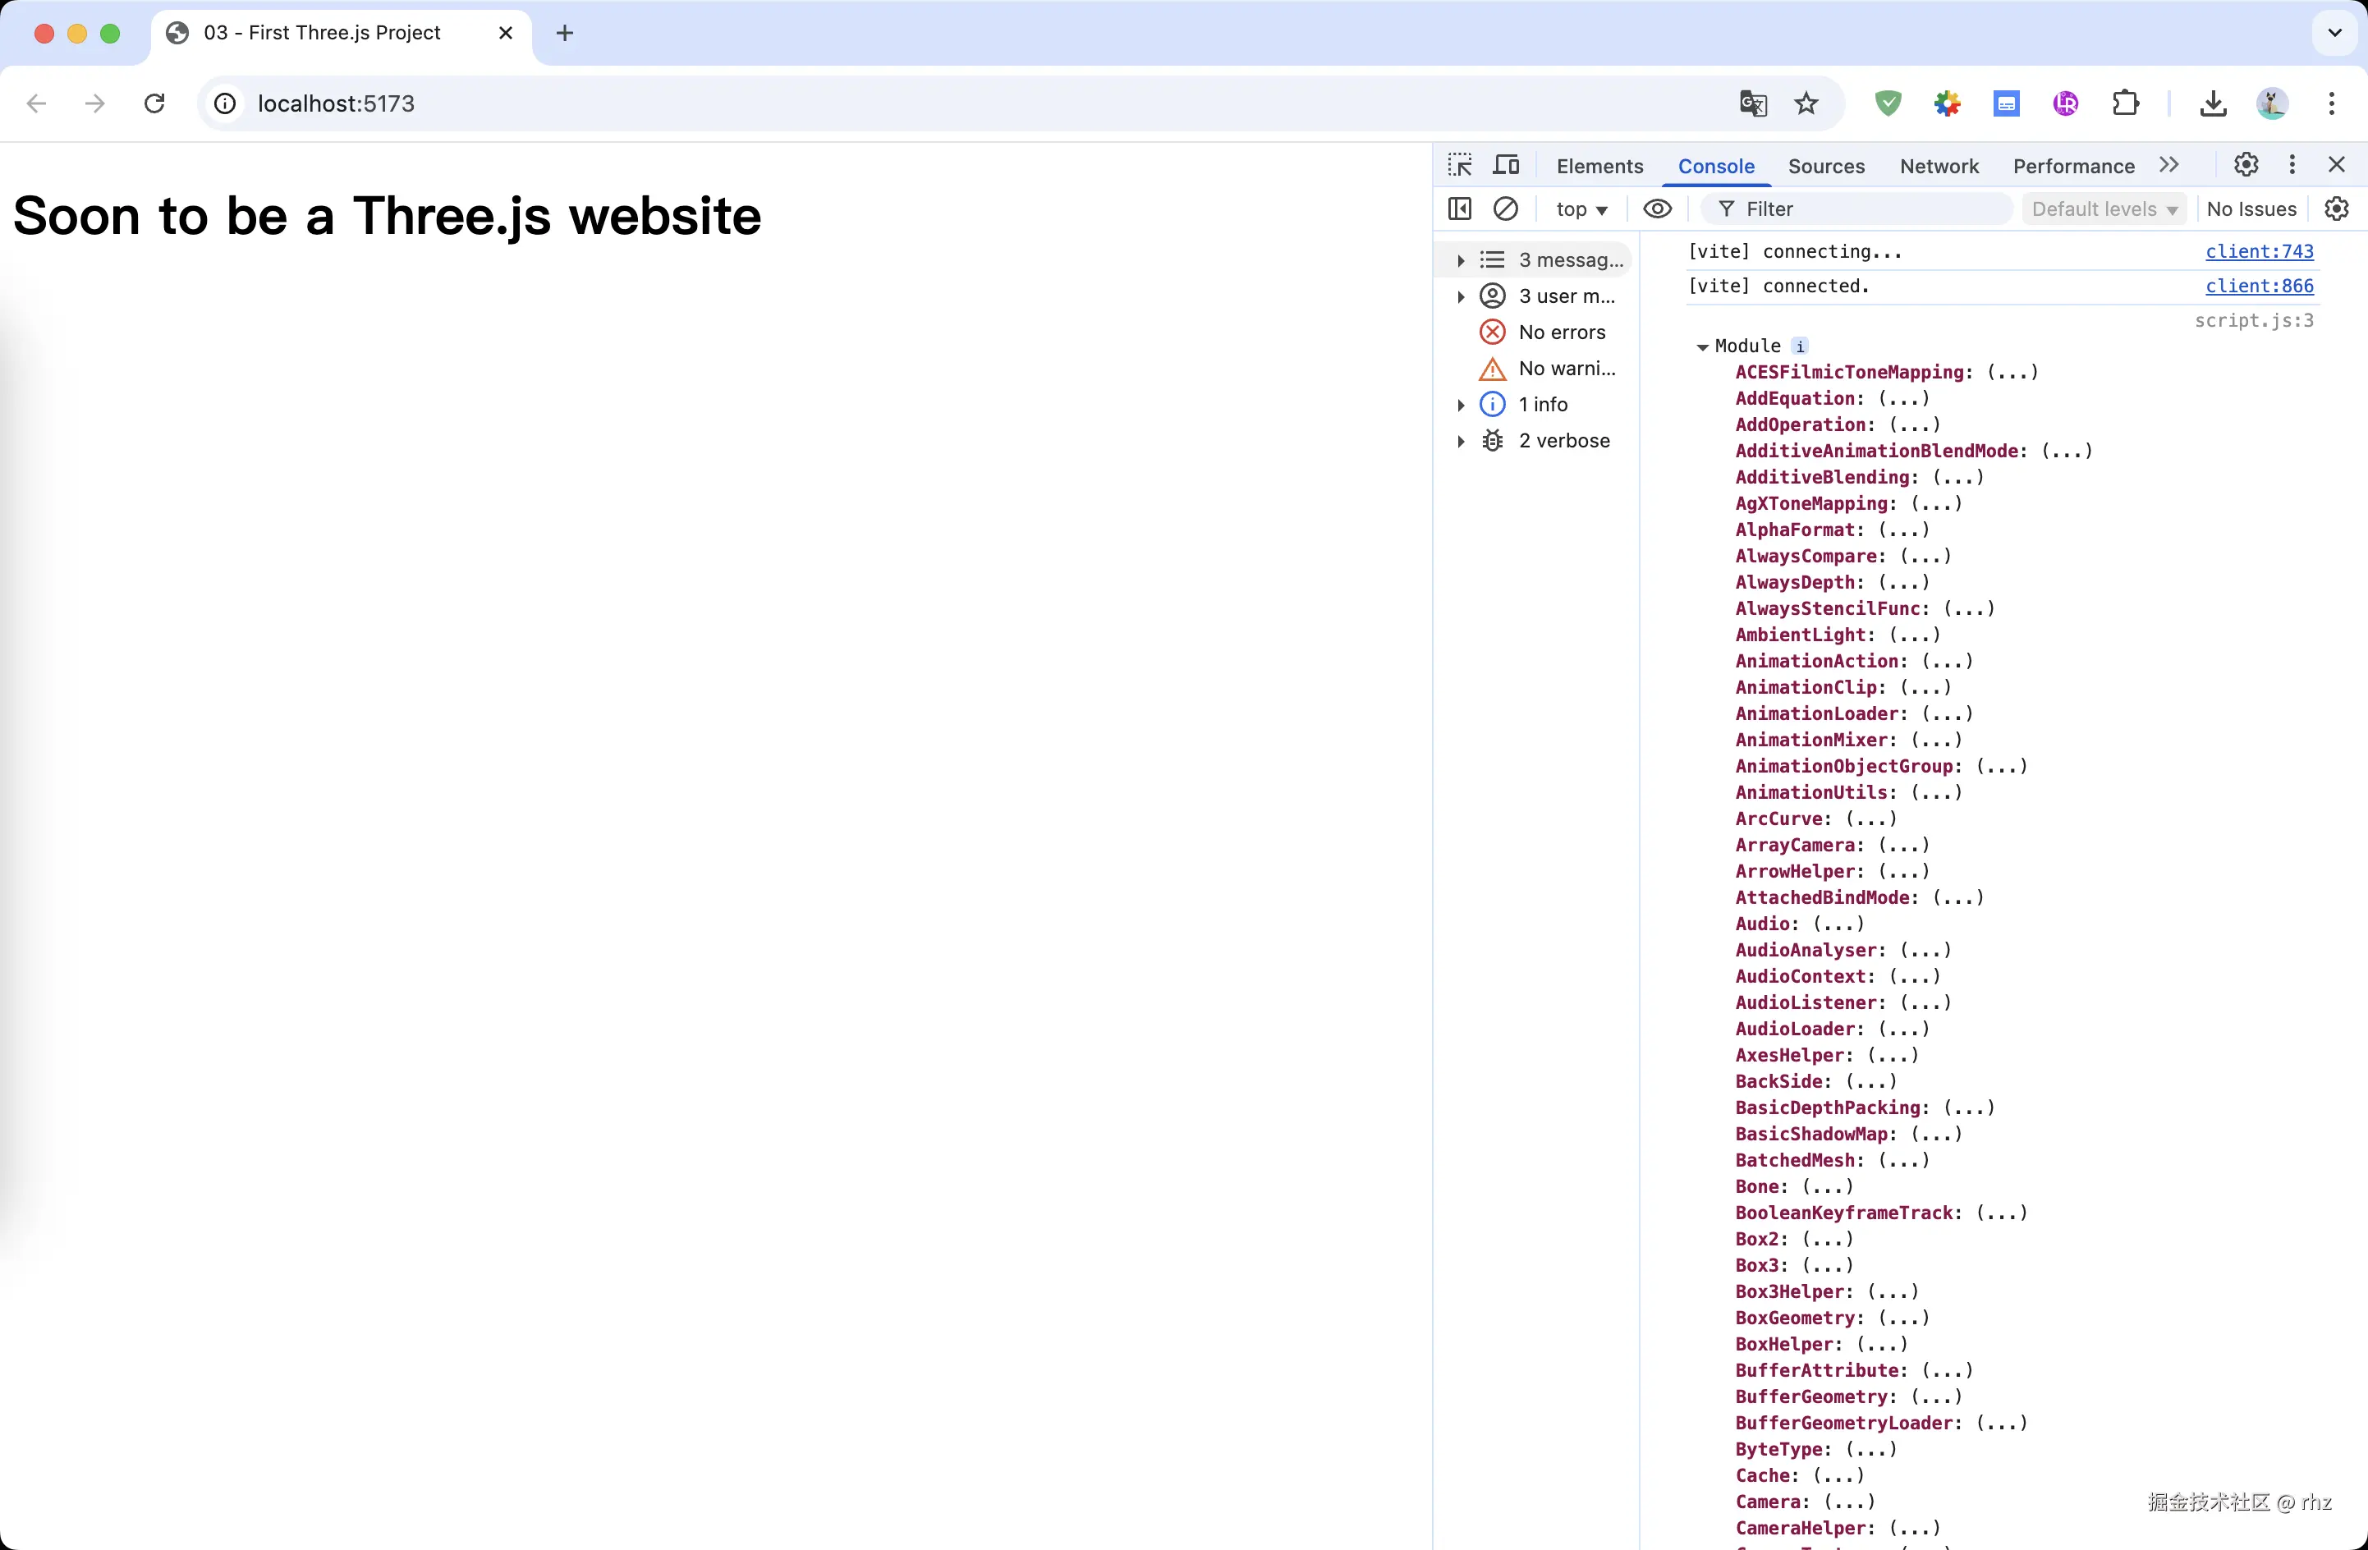Viewport: 2368px width, 1550px height.
Task: Click the Google Translate icon in address bar
Action: 1752,103
